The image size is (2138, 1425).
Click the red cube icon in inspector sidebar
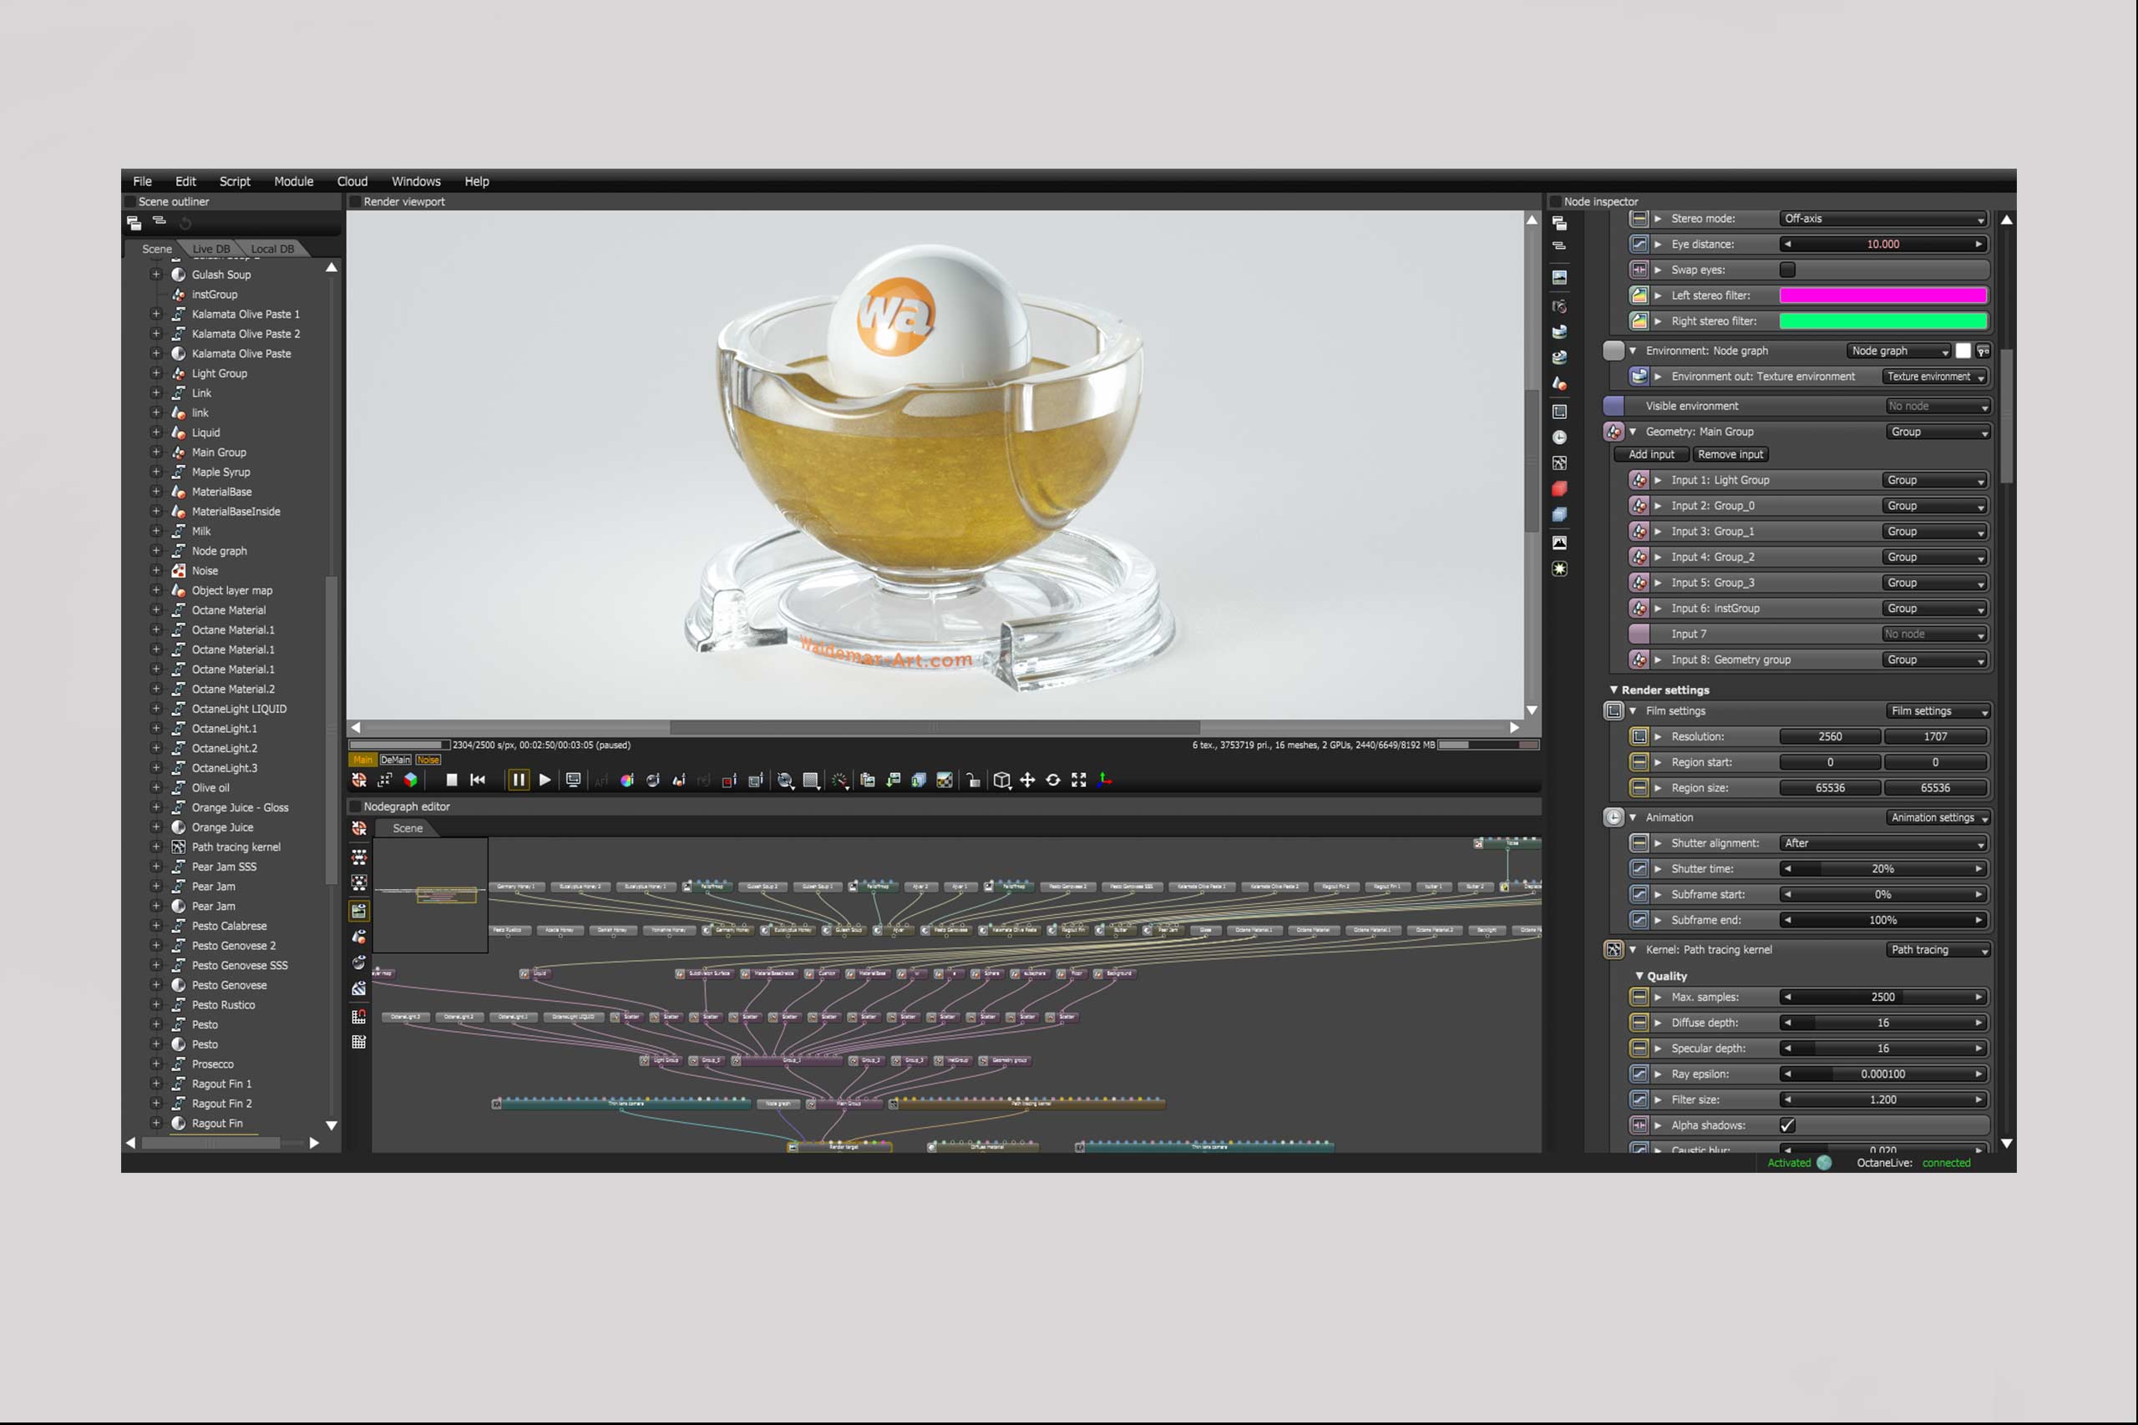pos(1559,489)
